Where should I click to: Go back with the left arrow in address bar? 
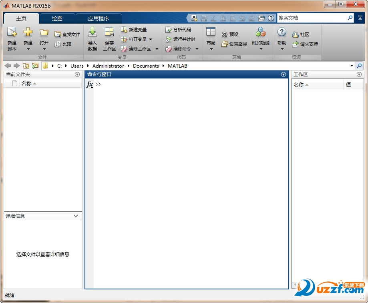(x=8, y=66)
